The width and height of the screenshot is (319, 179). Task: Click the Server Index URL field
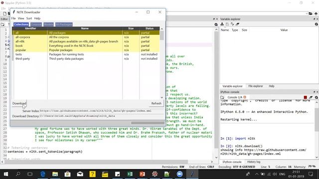pos(102,111)
